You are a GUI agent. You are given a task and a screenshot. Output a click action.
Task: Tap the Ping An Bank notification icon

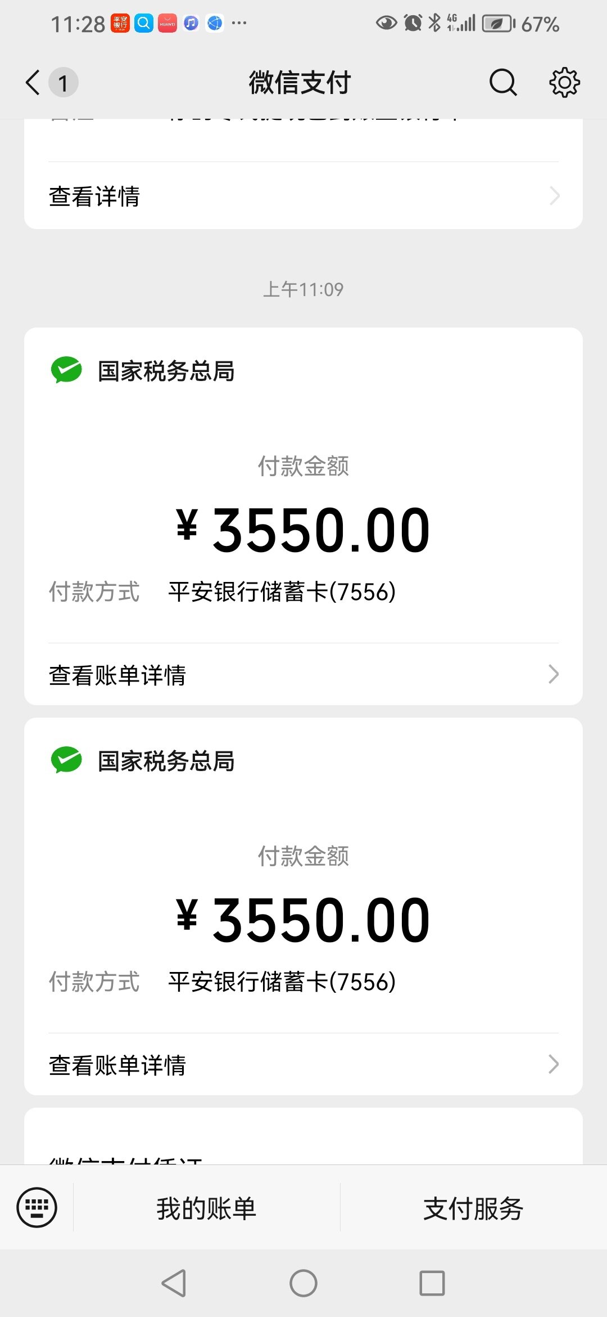point(120,23)
